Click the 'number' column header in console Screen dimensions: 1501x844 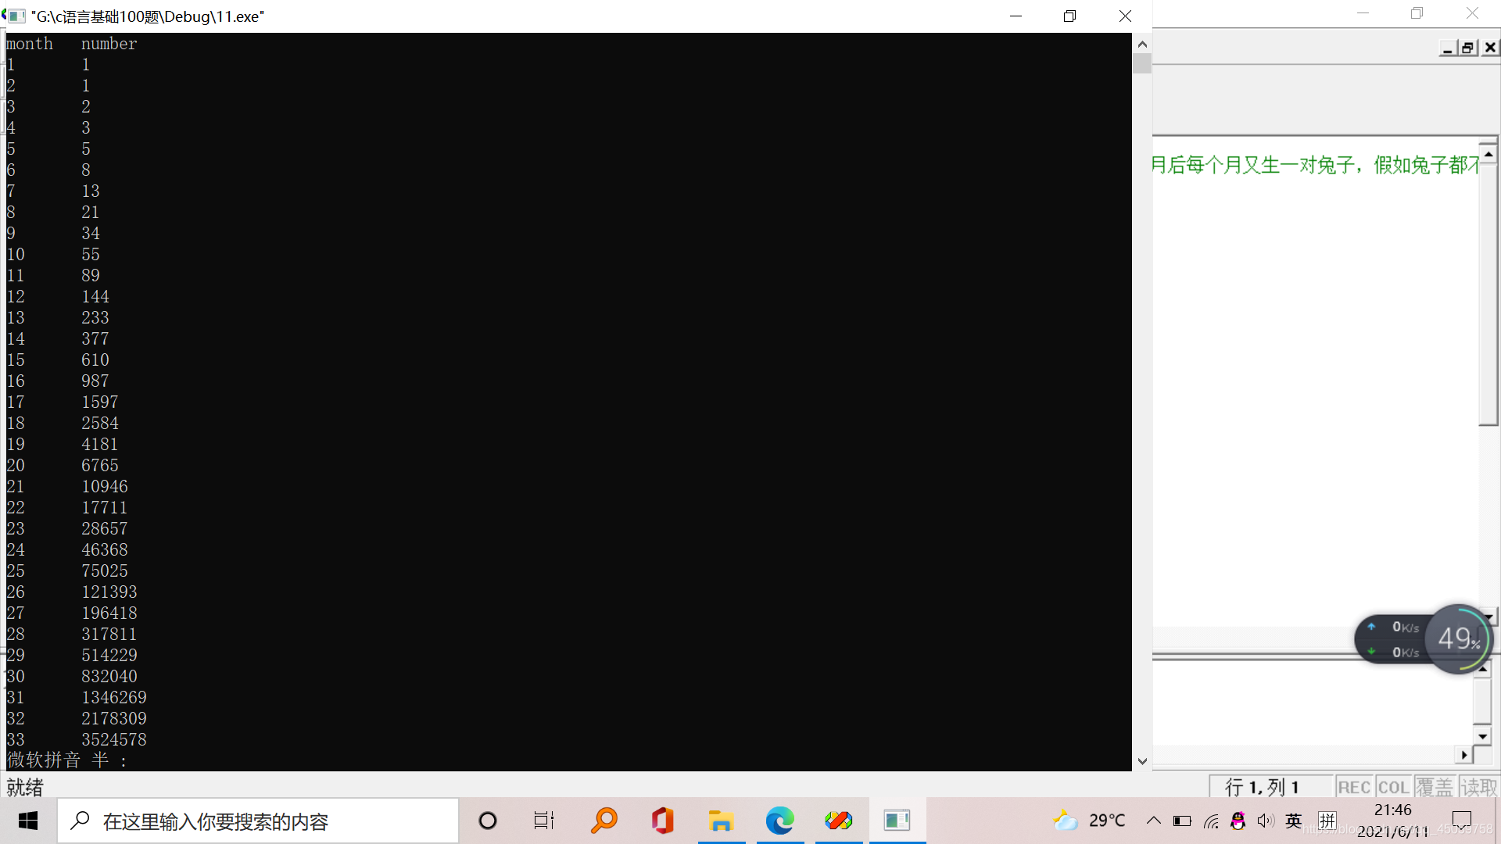pos(109,44)
